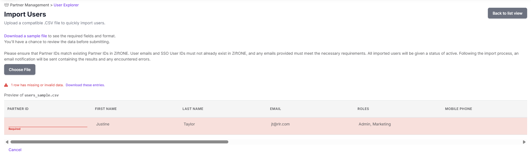The width and height of the screenshot is (531, 155).
Task: Click the red warning triangle icon
Action: [x=6, y=85]
